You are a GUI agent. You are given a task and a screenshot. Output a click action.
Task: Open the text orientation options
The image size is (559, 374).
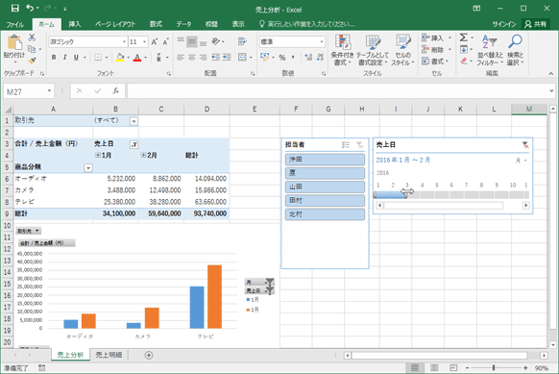click(x=216, y=41)
